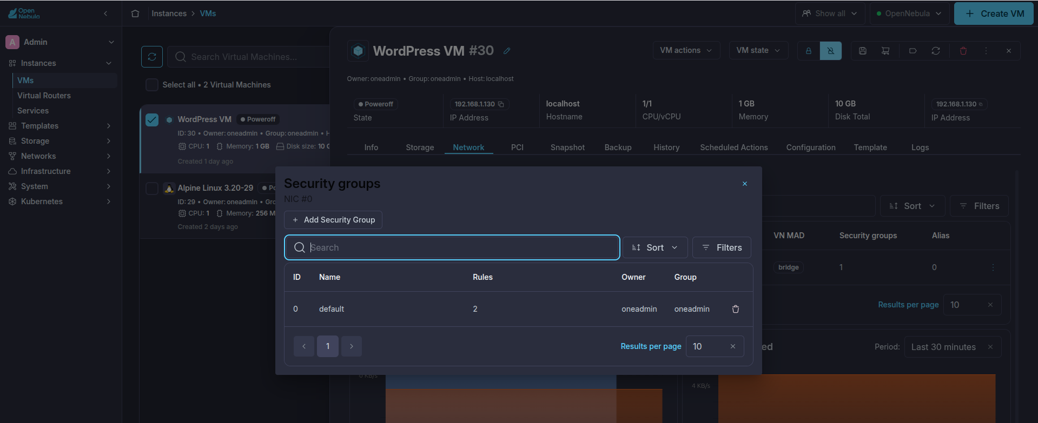The height and width of the screenshot is (423, 1038).
Task: Expand the Storage sidebar section
Action: click(60, 141)
